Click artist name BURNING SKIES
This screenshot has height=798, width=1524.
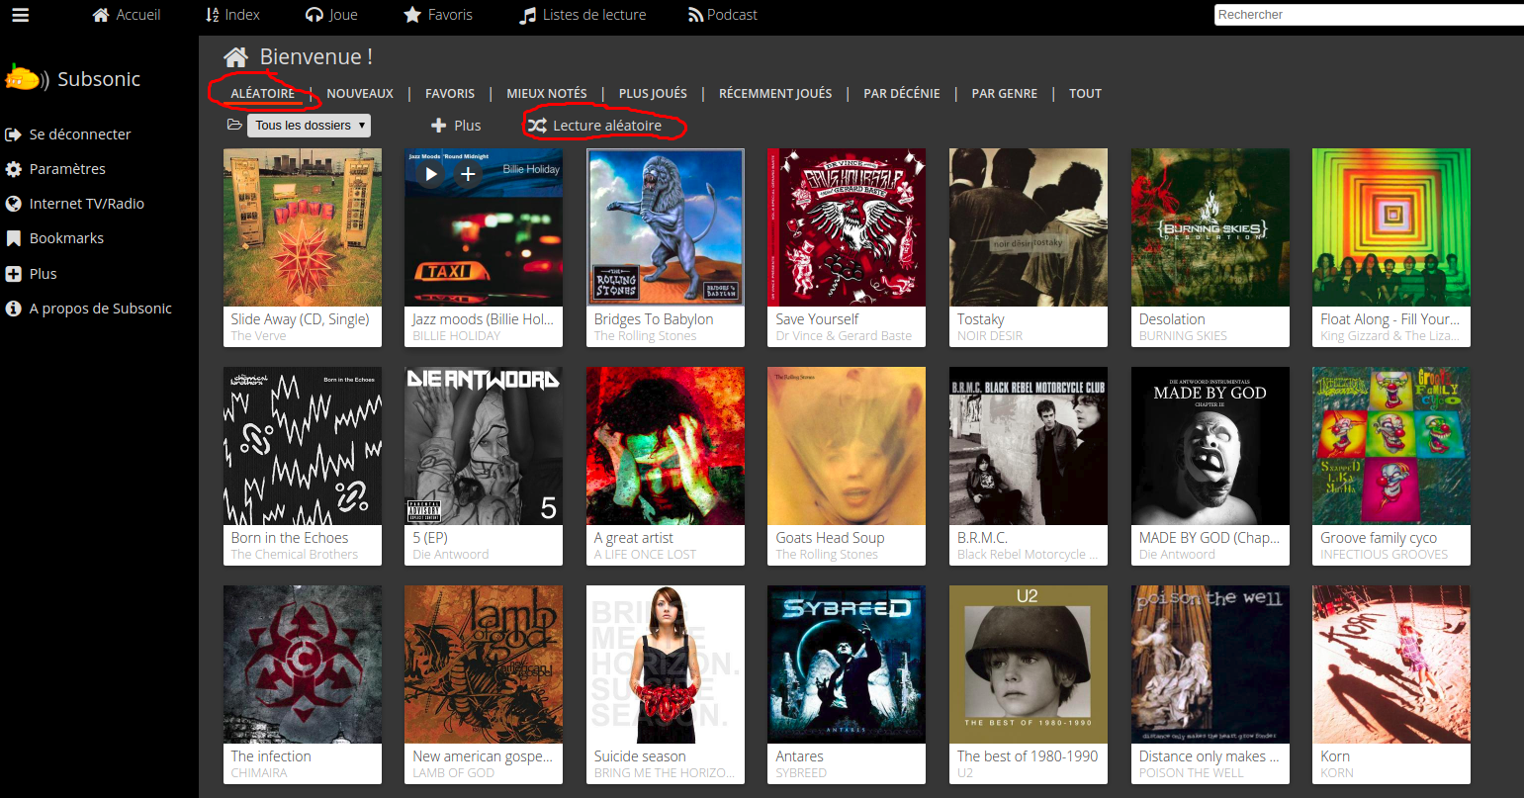[1183, 336]
